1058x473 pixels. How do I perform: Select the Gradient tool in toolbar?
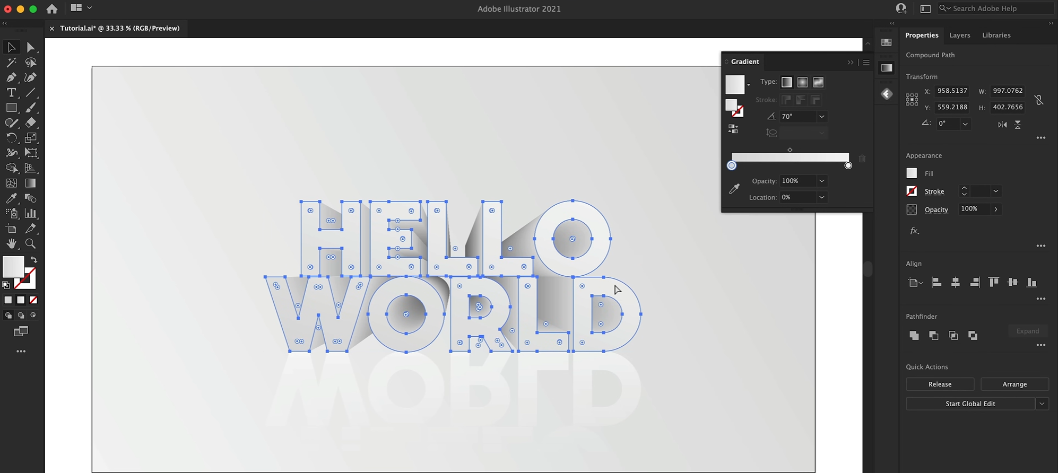[30, 183]
